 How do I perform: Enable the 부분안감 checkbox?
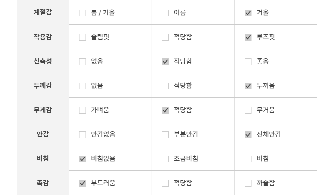click(x=165, y=135)
